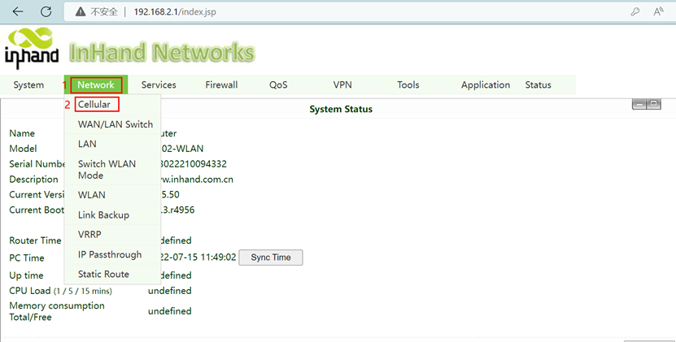Click the PC time value 11:49:02
676x342 pixels.
[x=198, y=258]
